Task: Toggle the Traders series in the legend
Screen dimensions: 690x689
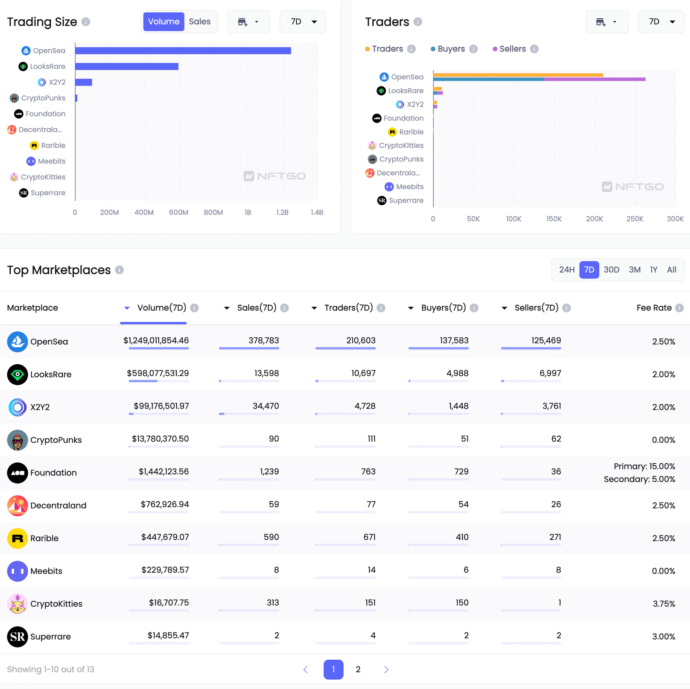Action: (384, 49)
